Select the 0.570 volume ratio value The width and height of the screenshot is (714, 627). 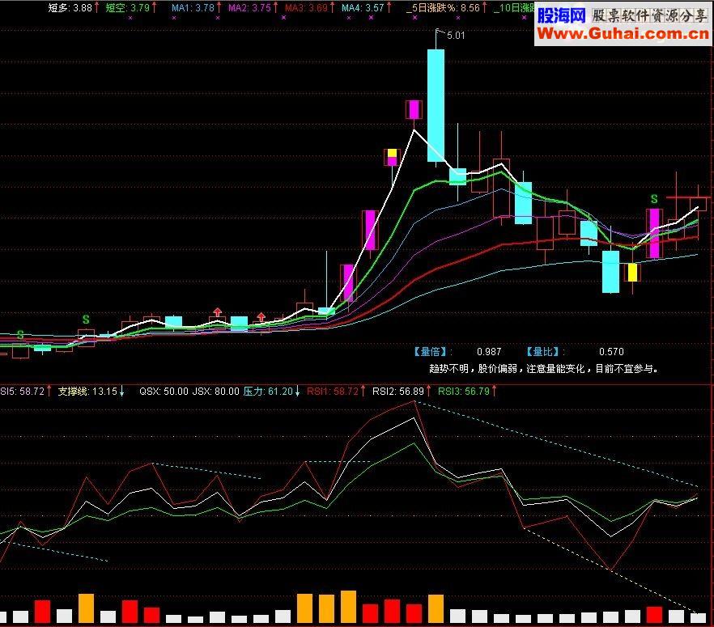pyautogui.click(x=611, y=352)
